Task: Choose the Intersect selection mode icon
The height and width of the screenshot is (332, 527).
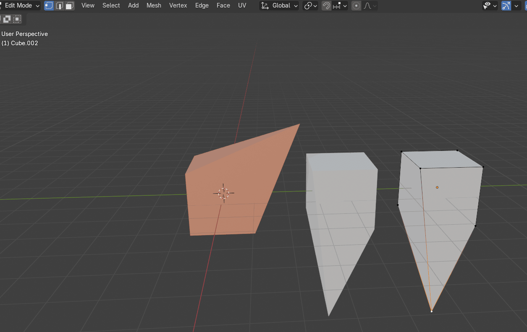Action: pos(17,19)
